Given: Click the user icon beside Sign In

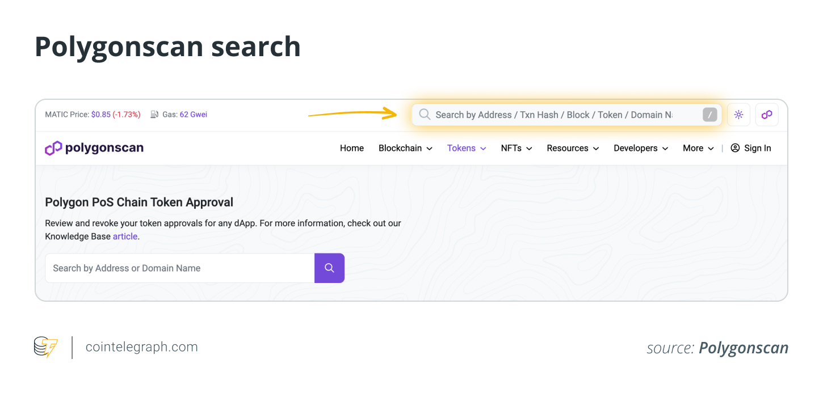Looking at the screenshot, I should [735, 148].
